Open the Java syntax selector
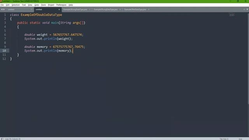 pos(240,139)
